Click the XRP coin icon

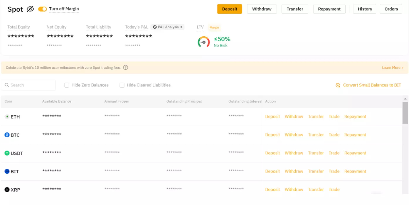coord(6,190)
